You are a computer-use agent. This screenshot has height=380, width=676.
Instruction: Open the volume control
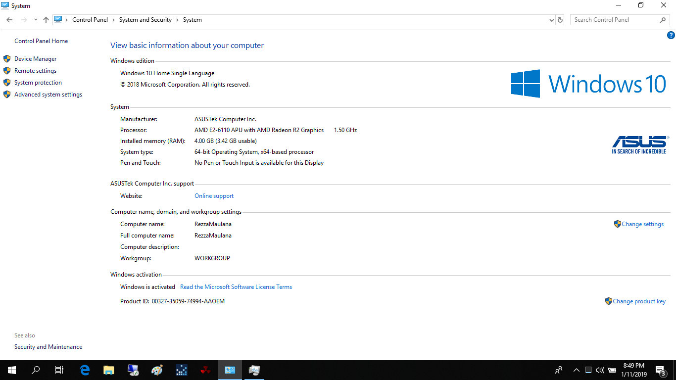click(x=600, y=370)
